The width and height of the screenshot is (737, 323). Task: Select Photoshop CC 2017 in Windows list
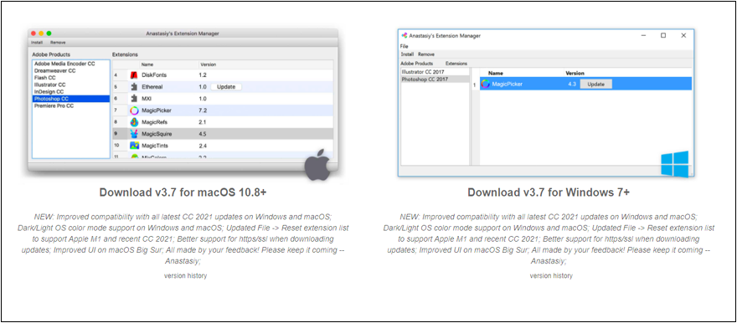[x=435, y=79]
